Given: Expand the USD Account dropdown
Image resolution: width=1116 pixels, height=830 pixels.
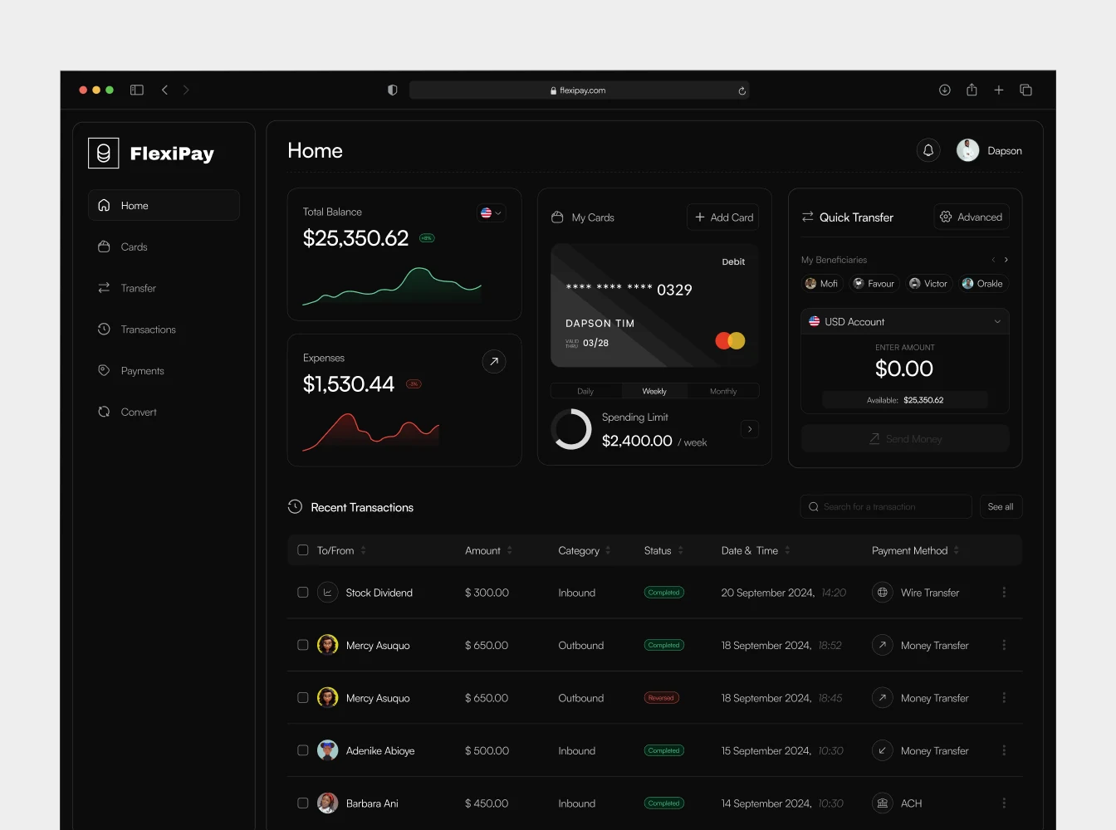Looking at the screenshot, I should [905, 321].
